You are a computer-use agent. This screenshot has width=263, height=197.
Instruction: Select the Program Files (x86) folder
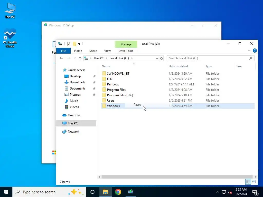(x=120, y=95)
